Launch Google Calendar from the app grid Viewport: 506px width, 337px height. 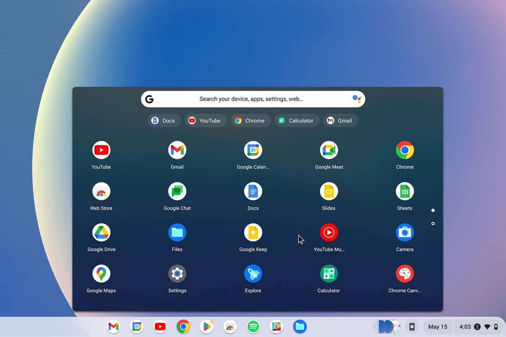pyautogui.click(x=253, y=150)
